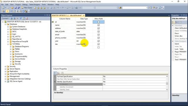
Task: Open the File menu
Action: pos(2,5)
